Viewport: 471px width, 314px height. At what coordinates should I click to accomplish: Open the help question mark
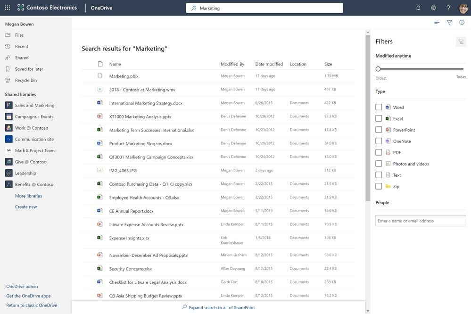(x=448, y=8)
